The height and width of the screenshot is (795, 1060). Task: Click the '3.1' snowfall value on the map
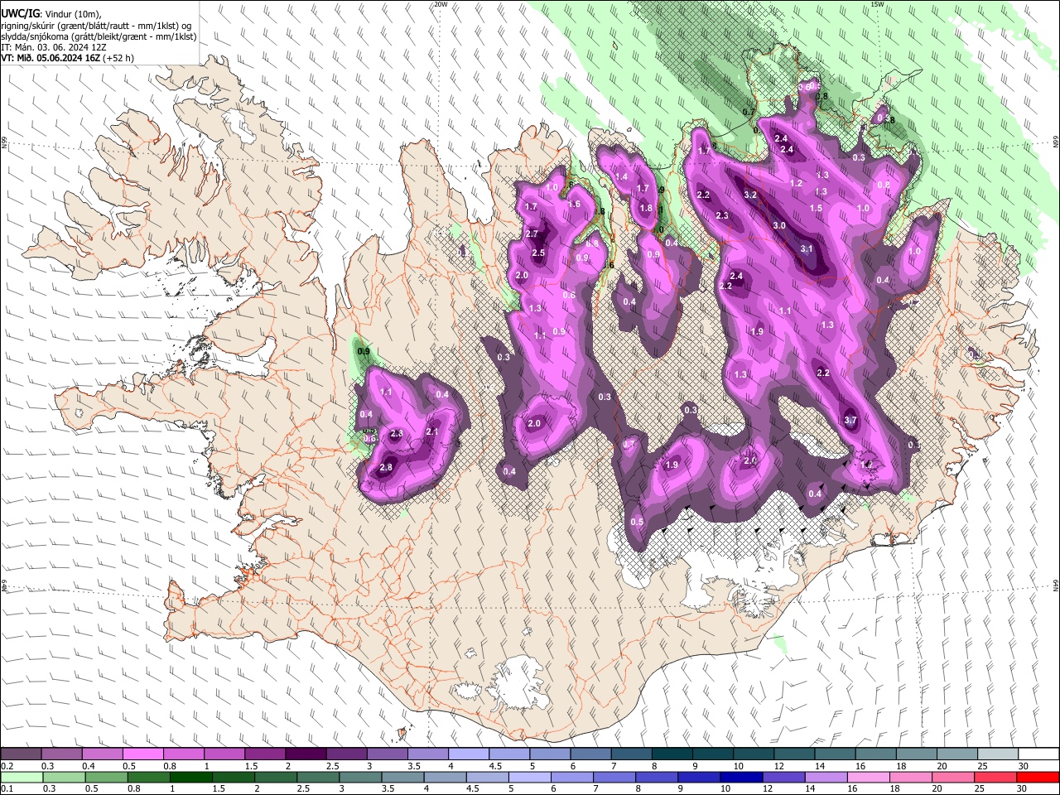(807, 248)
